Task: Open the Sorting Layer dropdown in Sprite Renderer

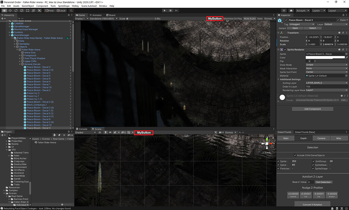Action: point(326,83)
